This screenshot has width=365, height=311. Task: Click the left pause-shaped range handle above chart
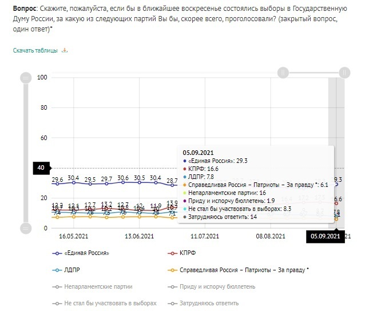click(282, 73)
